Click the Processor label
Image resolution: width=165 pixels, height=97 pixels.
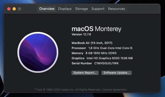[79, 48]
